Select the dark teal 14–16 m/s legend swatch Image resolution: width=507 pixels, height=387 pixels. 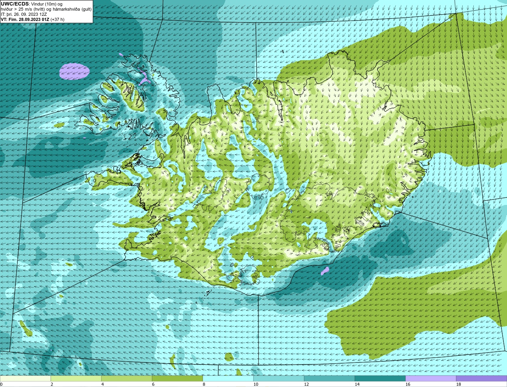click(x=380, y=378)
